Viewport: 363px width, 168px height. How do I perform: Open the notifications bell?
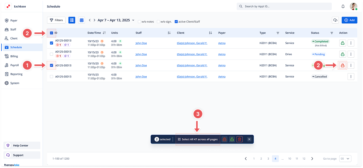[x=343, y=7]
